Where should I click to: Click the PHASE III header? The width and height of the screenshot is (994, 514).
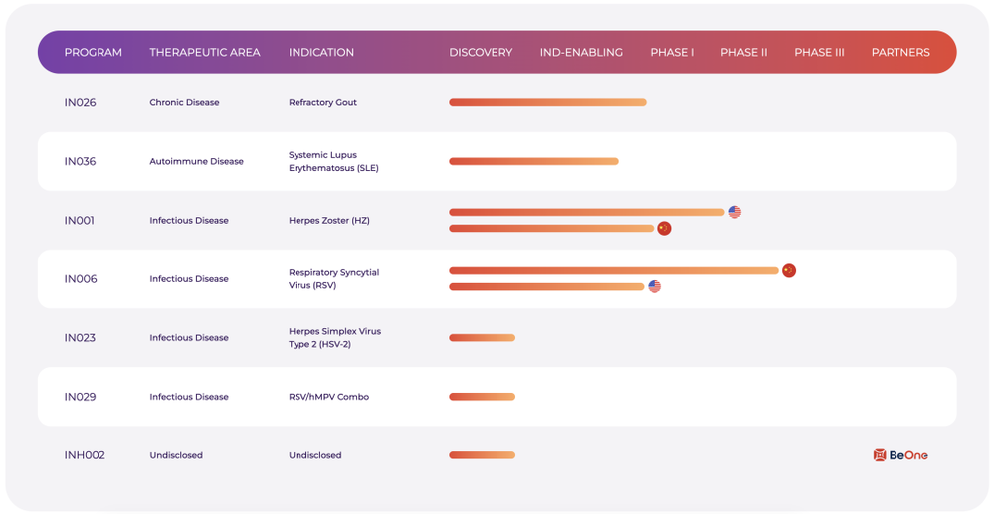pyautogui.click(x=819, y=52)
